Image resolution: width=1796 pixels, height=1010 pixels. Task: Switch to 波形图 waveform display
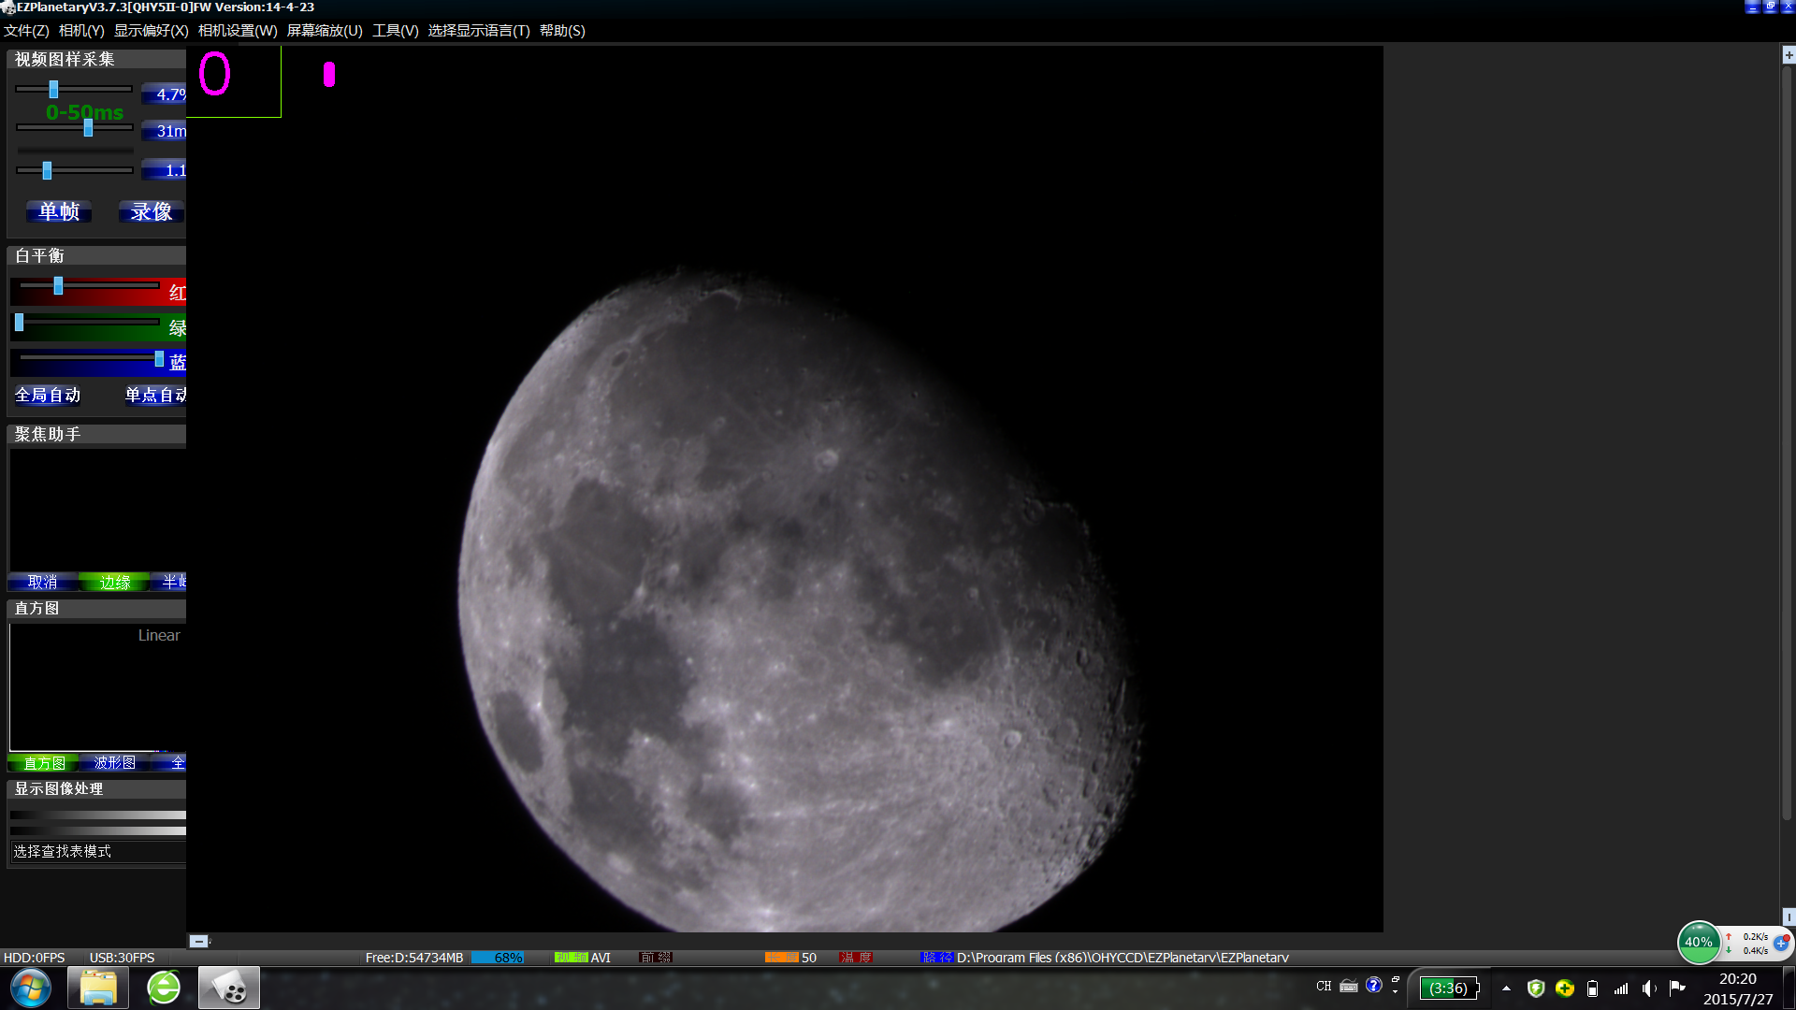114,763
